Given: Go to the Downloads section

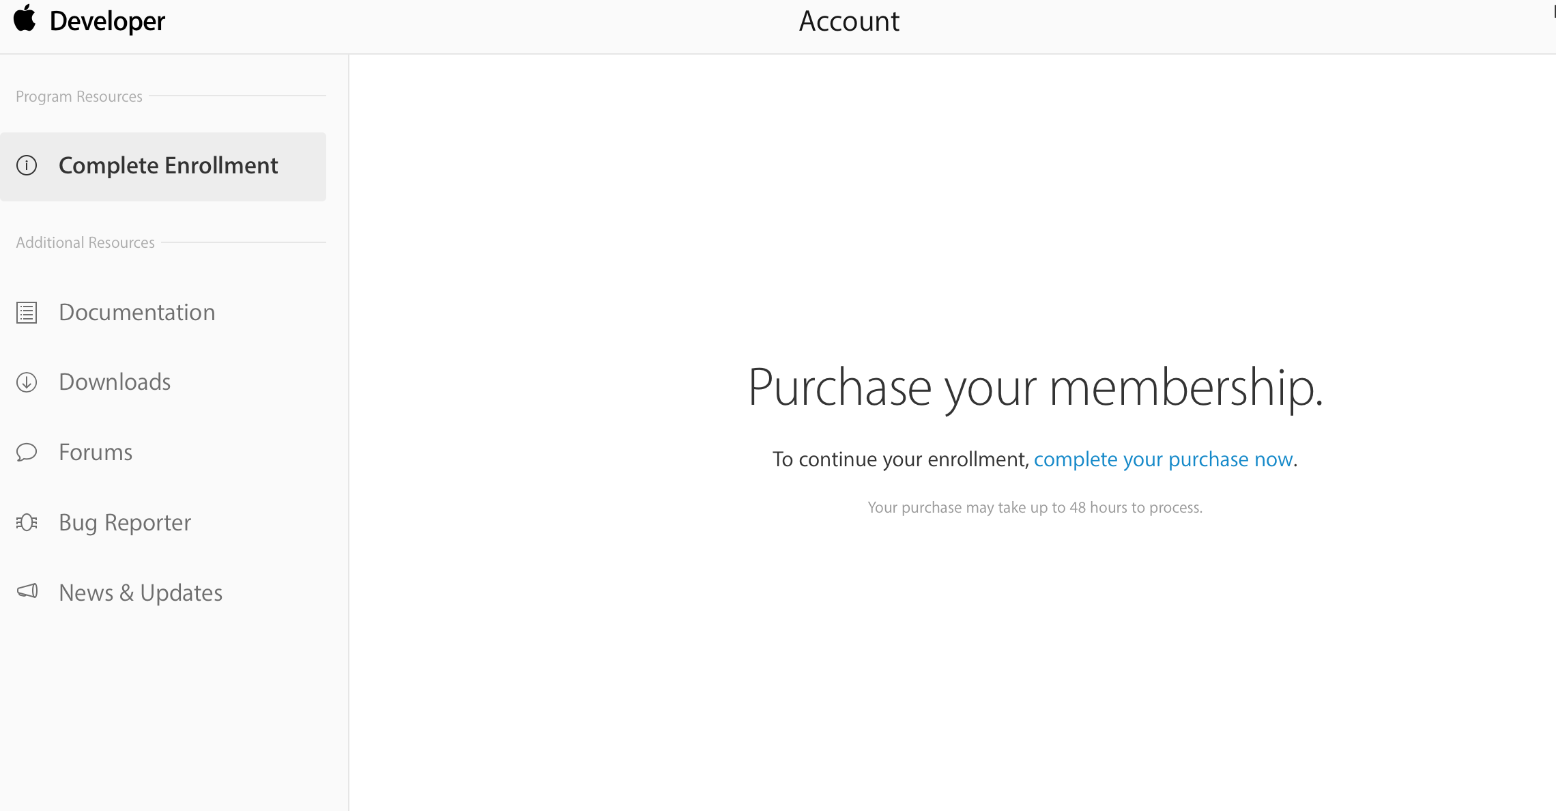Looking at the screenshot, I should click(x=115, y=382).
